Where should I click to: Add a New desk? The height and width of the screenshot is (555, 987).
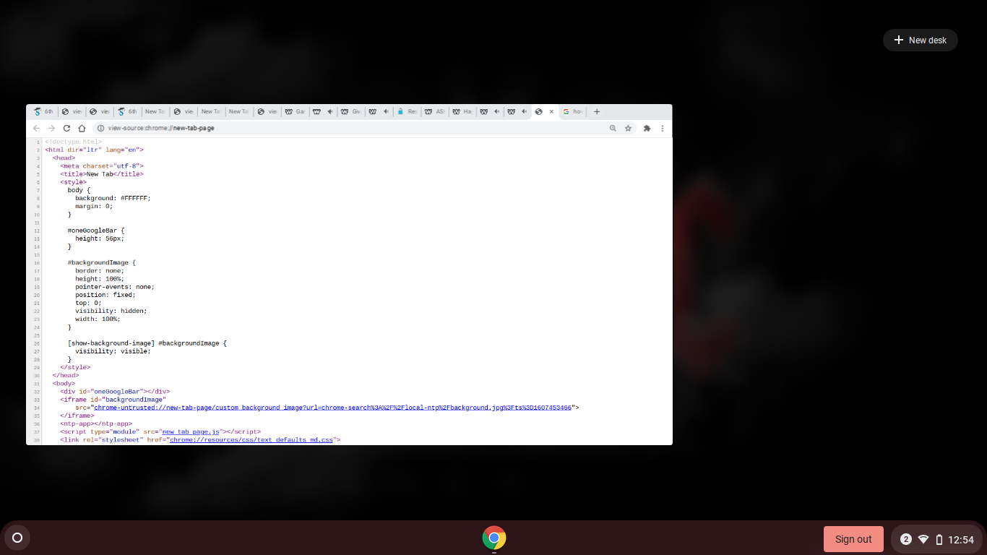pyautogui.click(x=920, y=40)
